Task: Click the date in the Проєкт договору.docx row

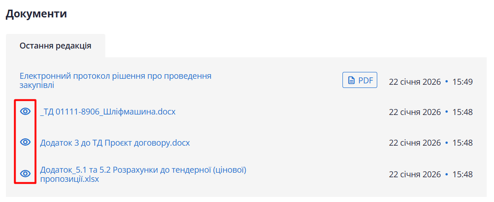Action: tap(415, 143)
